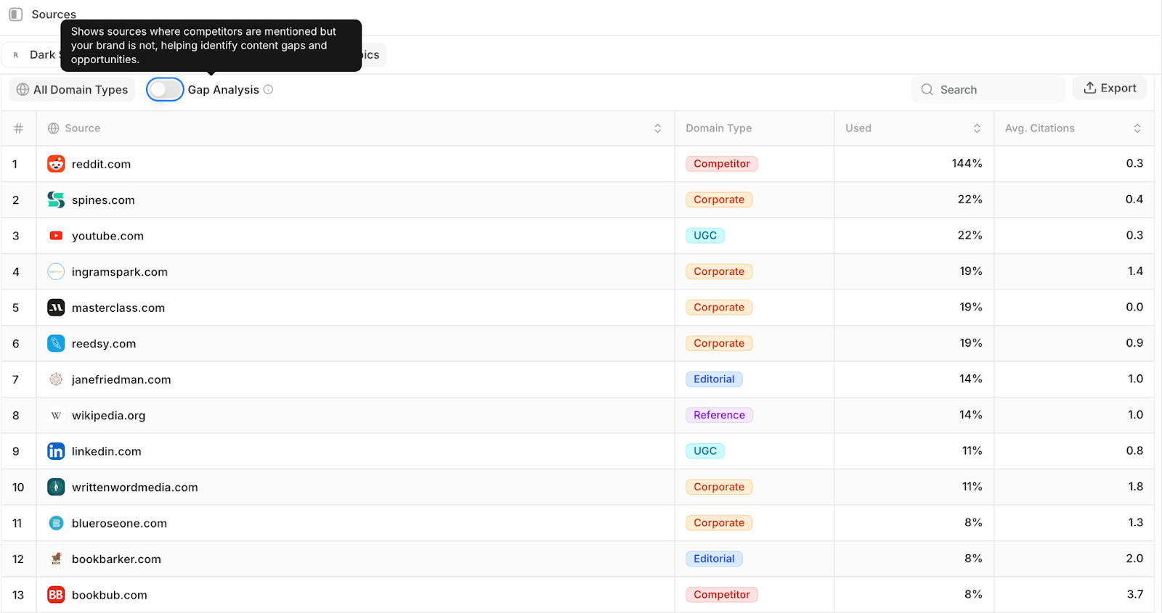Open the All Domain Types filter

[73, 89]
